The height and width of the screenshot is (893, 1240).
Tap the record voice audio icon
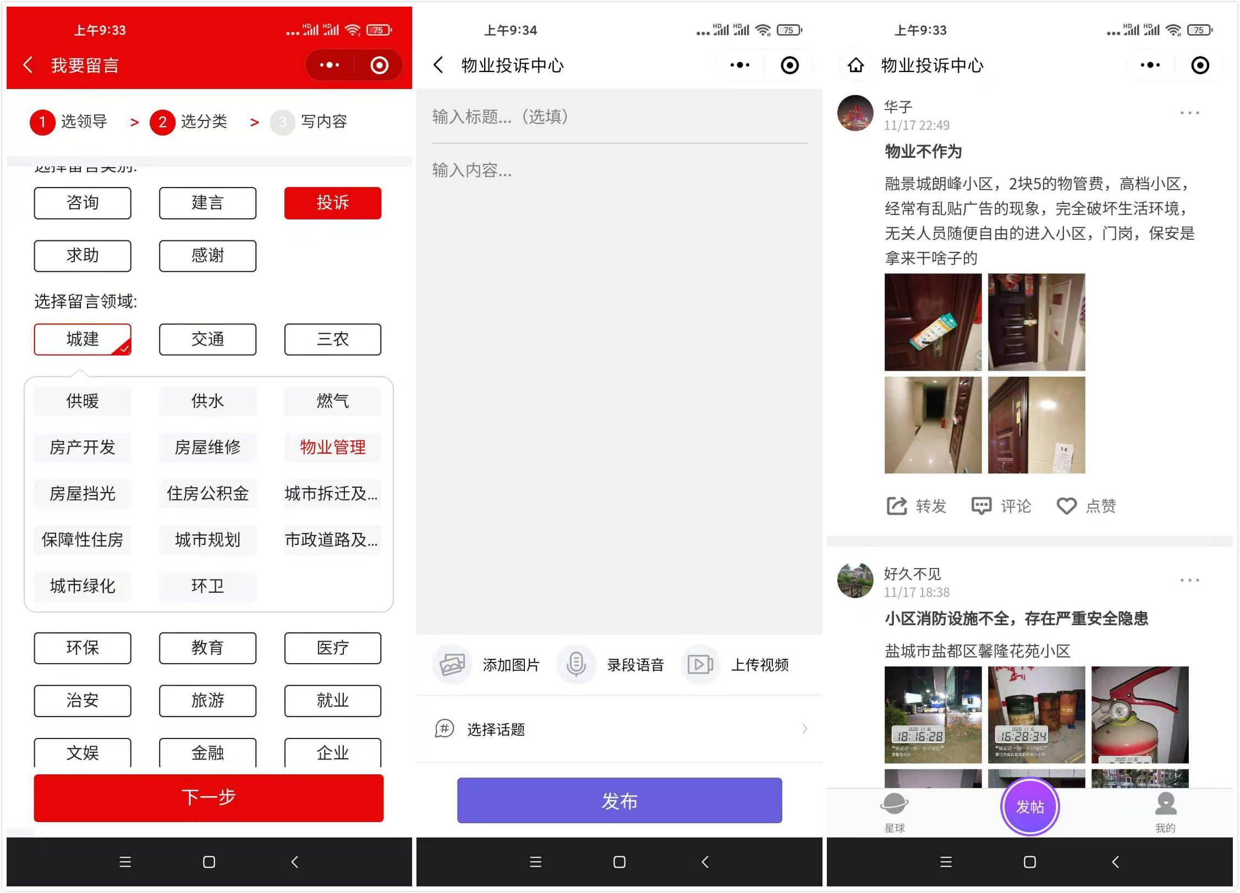(576, 665)
